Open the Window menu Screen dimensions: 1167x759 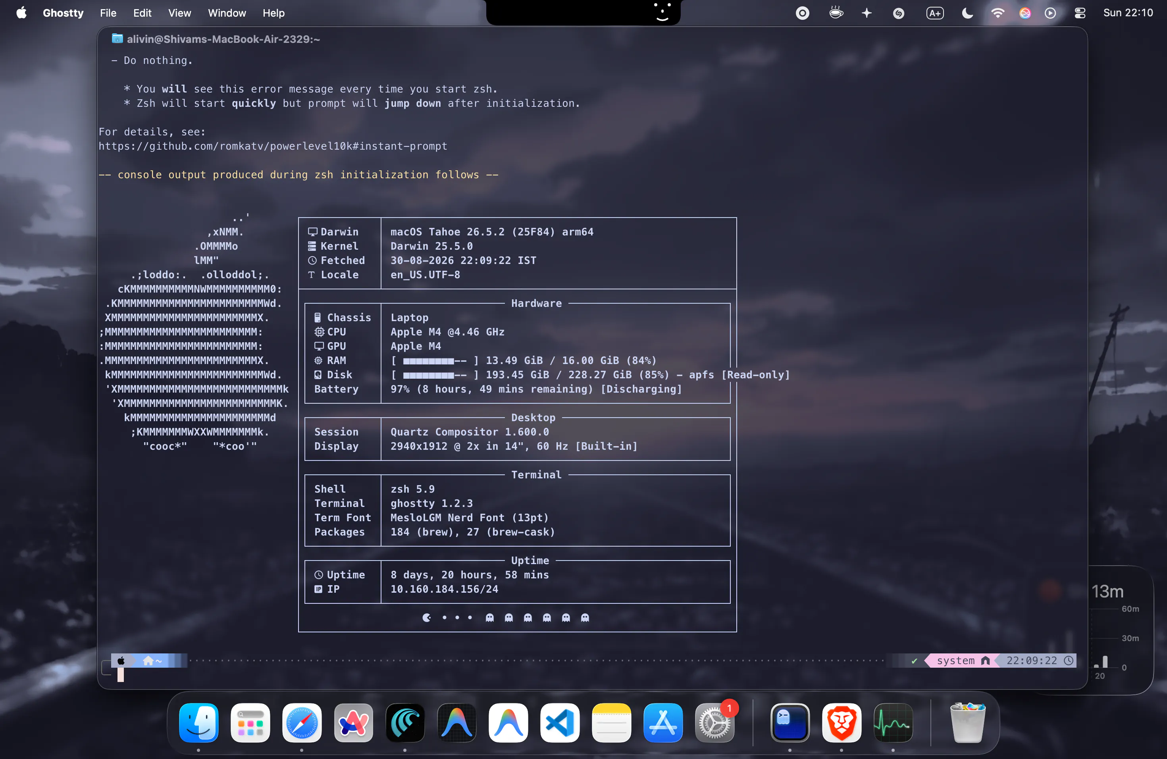(227, 13)
